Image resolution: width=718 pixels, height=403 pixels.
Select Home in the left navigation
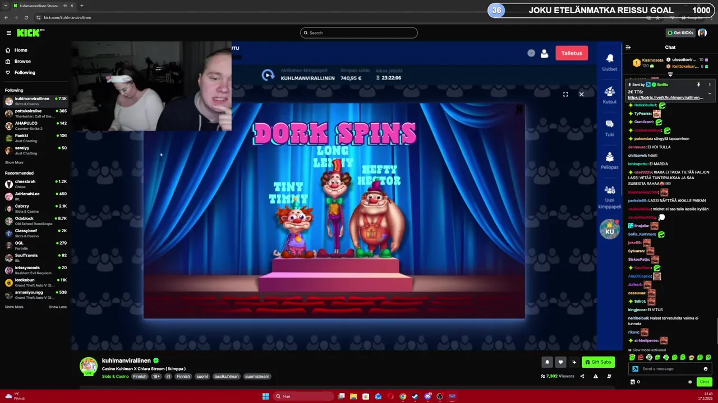point(21,50)
